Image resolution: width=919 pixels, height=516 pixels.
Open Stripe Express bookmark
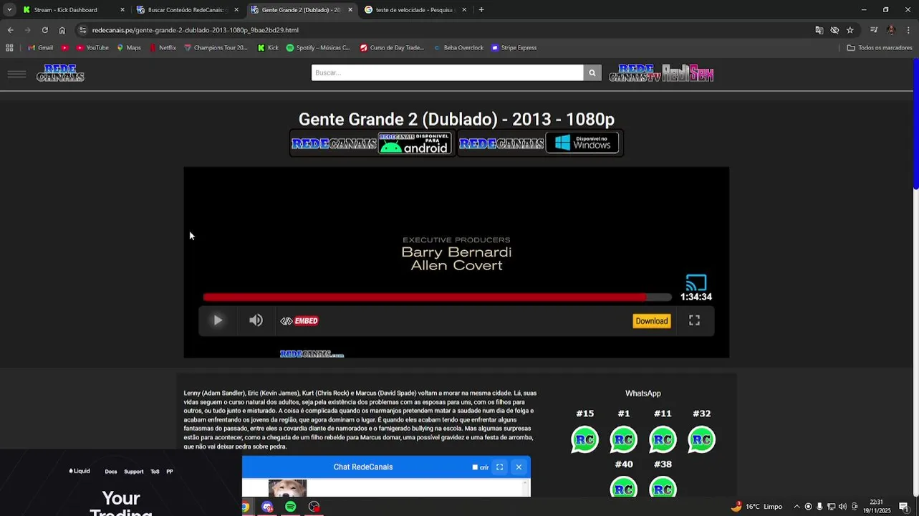(x=514, y=48)
